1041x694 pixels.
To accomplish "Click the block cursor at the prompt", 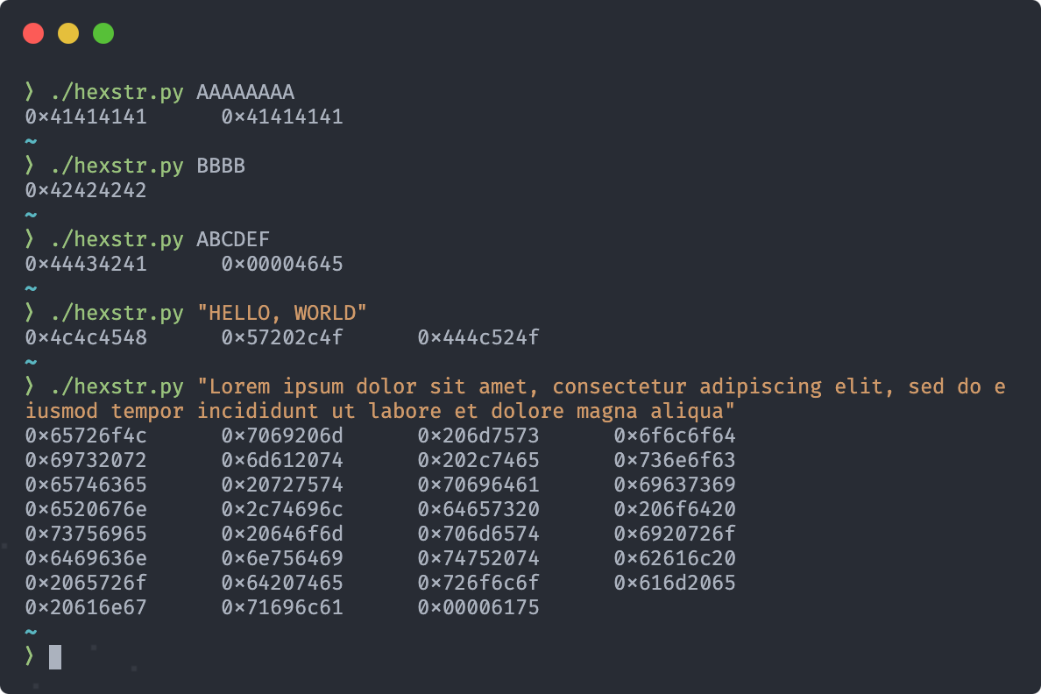I will [x=55, y=657].
